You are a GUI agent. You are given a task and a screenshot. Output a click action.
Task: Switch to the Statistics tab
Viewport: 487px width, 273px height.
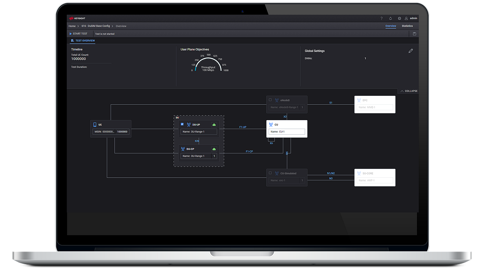[x=407, y=26]
